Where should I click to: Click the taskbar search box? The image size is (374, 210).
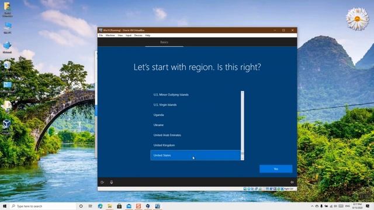click(x=43, y=206)
